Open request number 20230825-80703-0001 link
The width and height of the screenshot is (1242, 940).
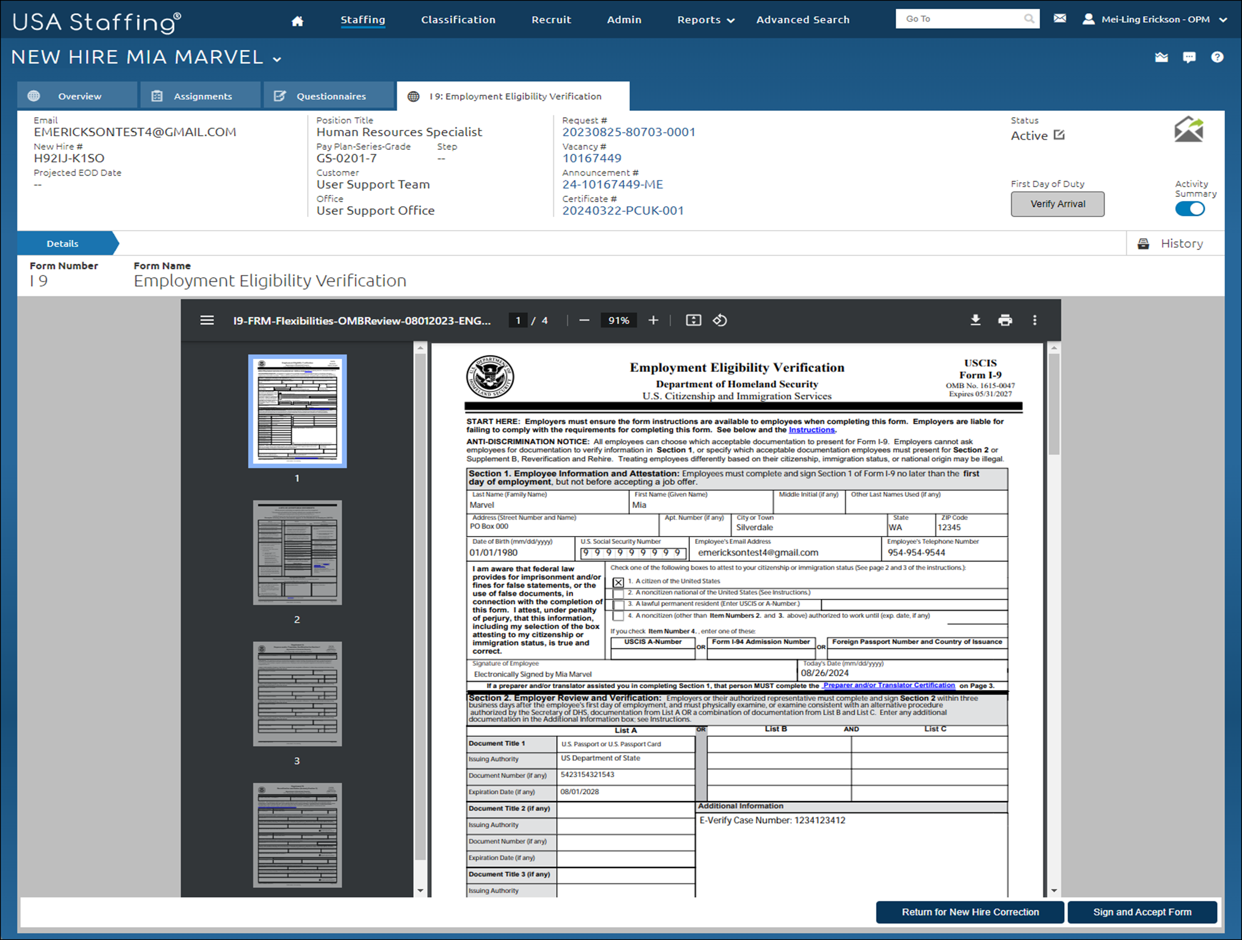628,132
